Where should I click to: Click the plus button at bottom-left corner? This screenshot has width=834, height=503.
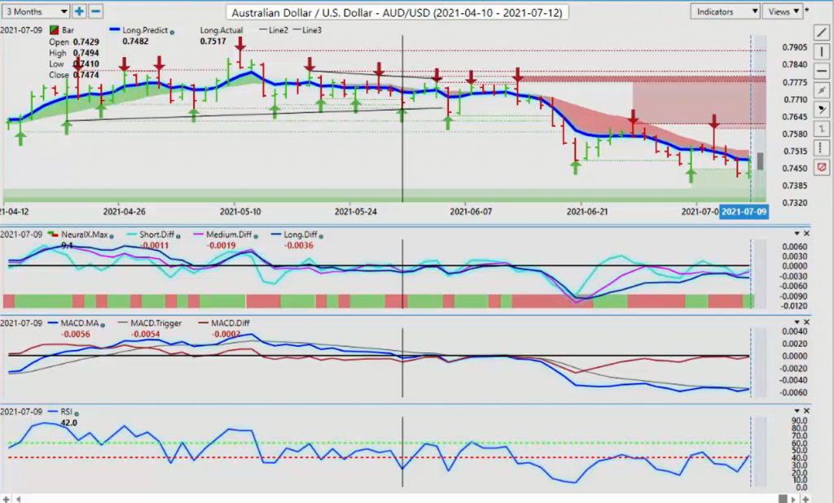[x=7, y=499]
